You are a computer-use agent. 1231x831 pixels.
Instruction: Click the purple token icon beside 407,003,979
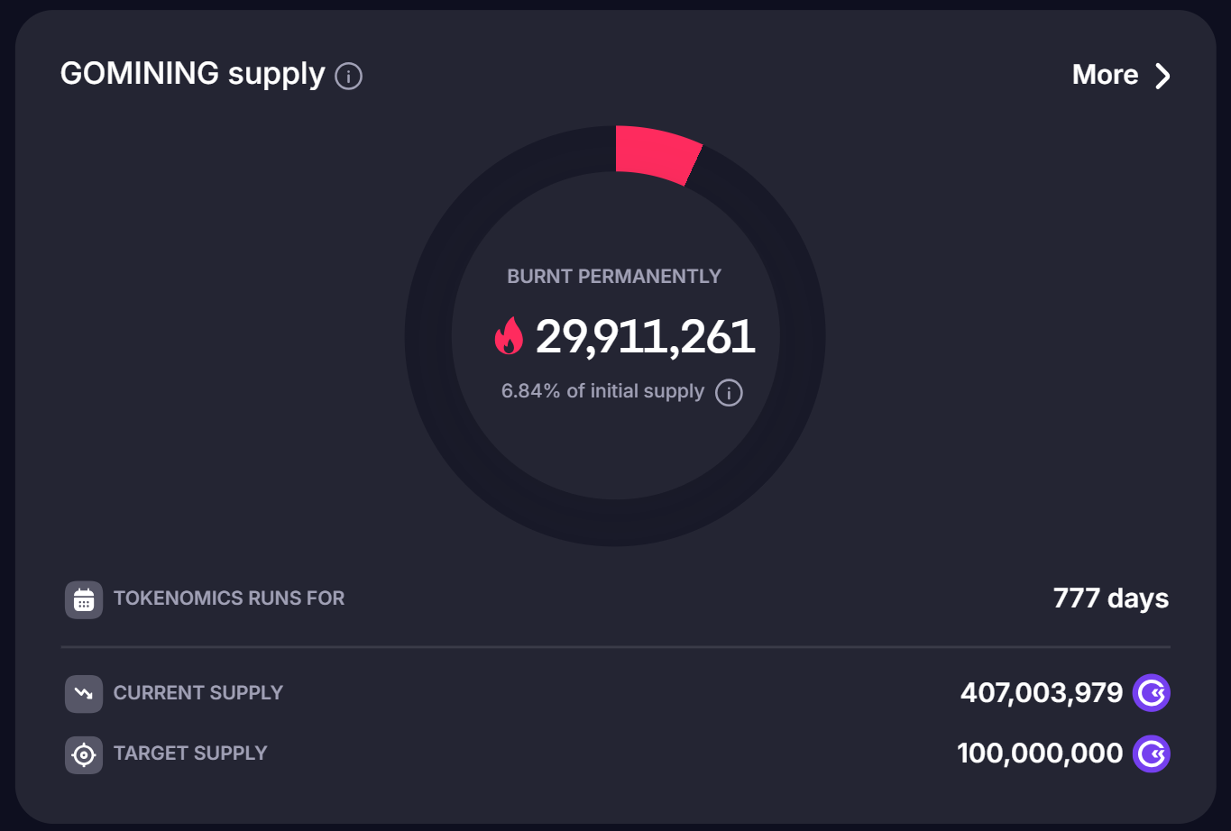point(1152,693)
